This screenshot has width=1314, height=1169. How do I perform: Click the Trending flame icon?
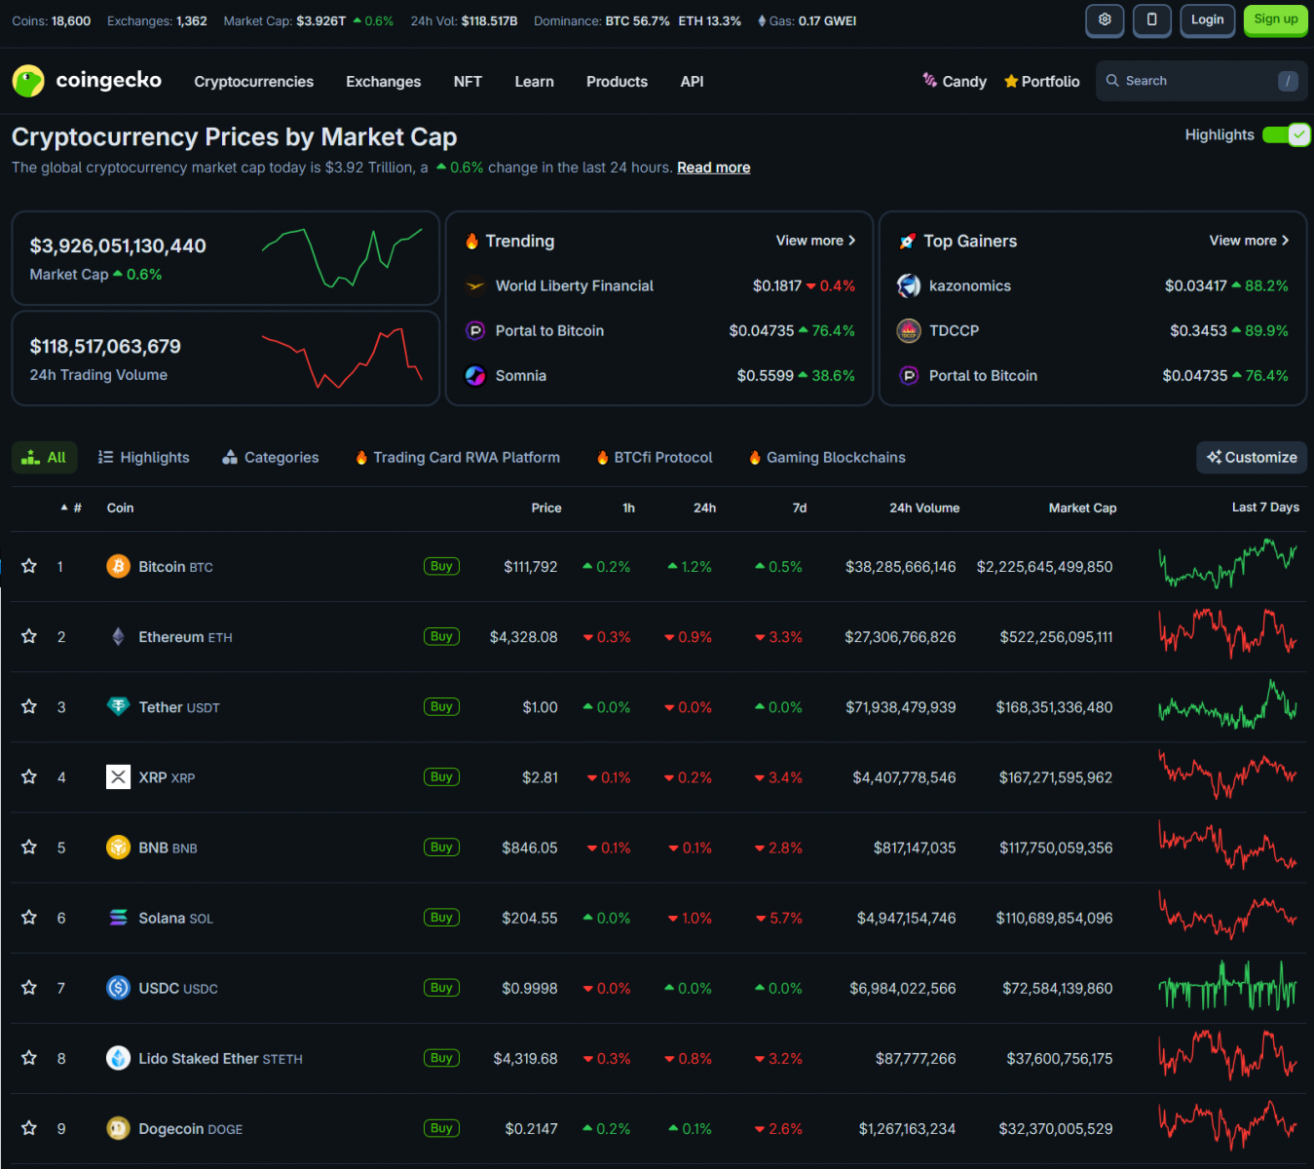pyautogui.click(x=473, y=241)
